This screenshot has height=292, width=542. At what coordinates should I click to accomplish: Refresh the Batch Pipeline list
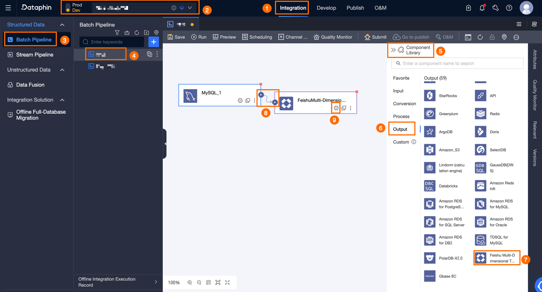(137, 33)
